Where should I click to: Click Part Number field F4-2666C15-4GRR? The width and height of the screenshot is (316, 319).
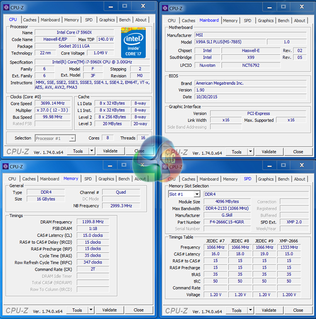227,222
